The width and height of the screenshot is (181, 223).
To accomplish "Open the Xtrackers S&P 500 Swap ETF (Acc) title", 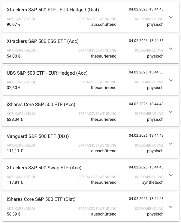I will (x=44, y=168).
